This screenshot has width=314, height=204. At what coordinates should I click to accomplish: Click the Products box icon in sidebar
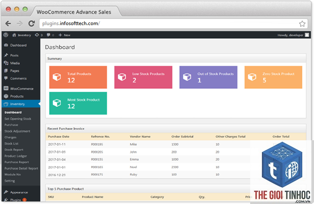click(x=6, y=96)
